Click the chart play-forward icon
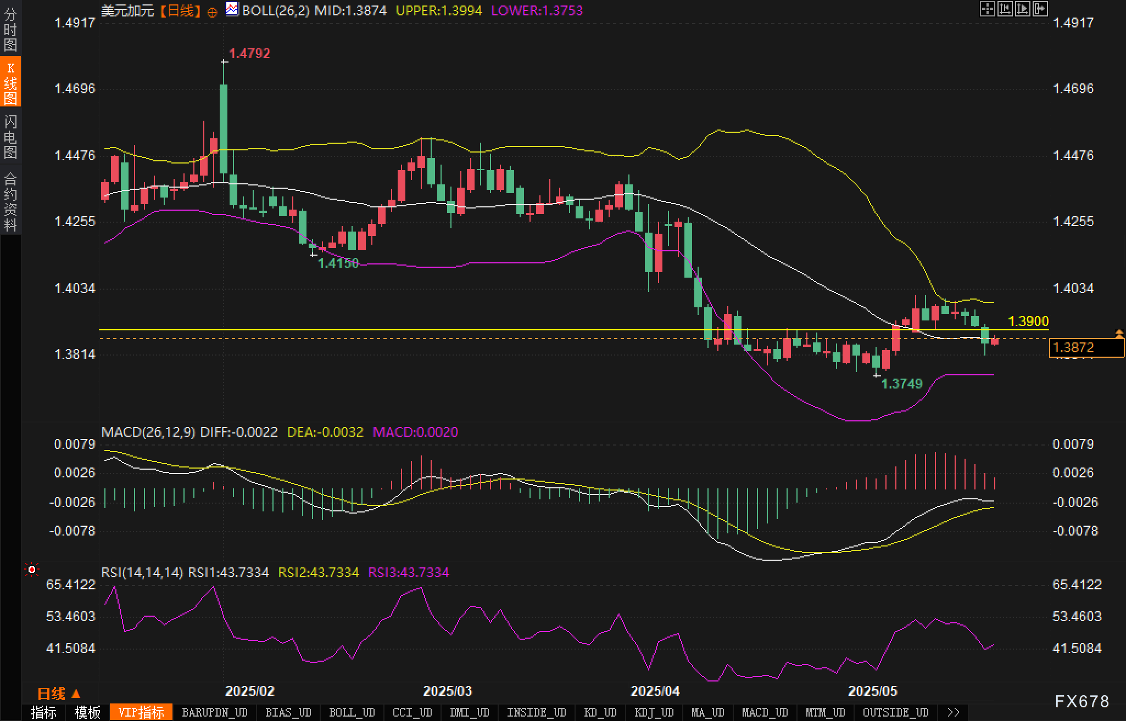 [1022, 9]
